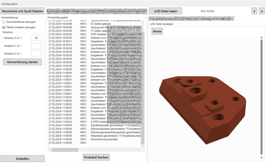Uncheck the 'FMesh-Dateien erzeugen' checkbox
The height and width of the screenshot is (163, 266).
tap(4, 27)
